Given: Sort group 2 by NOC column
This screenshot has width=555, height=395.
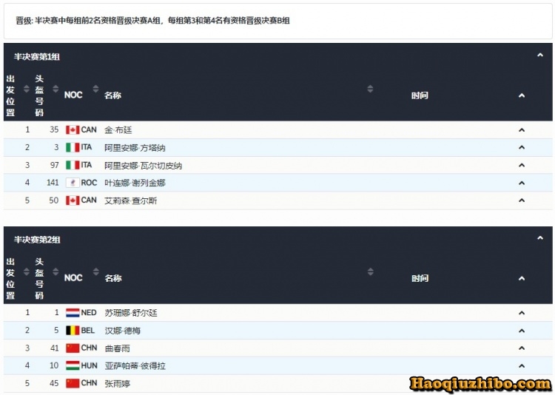Looking at the screenshot, I should (x=95, y=271).
